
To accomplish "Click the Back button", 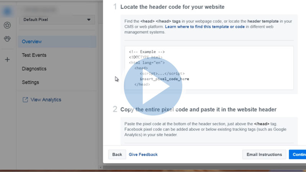I will click(117, 154).
